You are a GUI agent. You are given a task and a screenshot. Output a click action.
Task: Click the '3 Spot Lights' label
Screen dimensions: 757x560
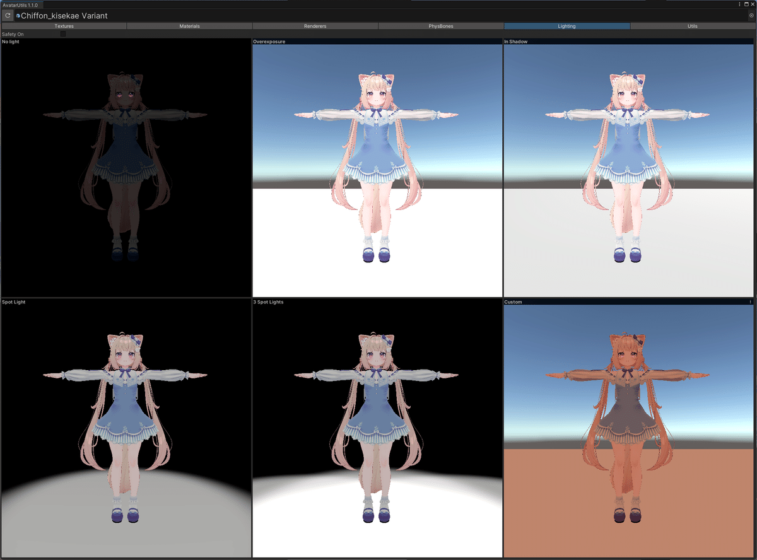268,302
